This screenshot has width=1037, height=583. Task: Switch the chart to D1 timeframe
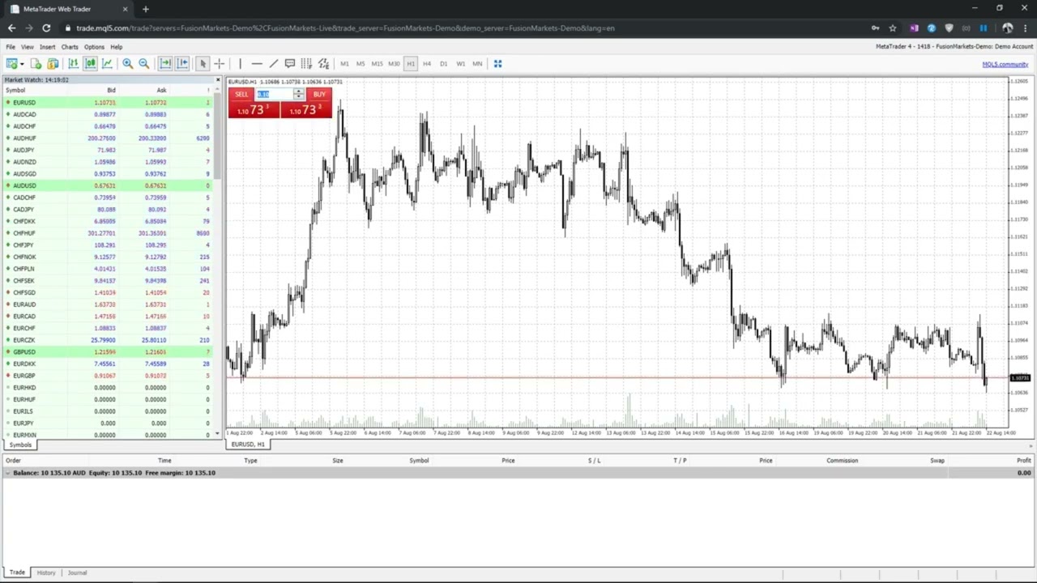[x=443, y=63]
